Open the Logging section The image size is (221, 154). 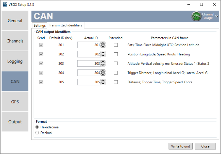point(15,61)
